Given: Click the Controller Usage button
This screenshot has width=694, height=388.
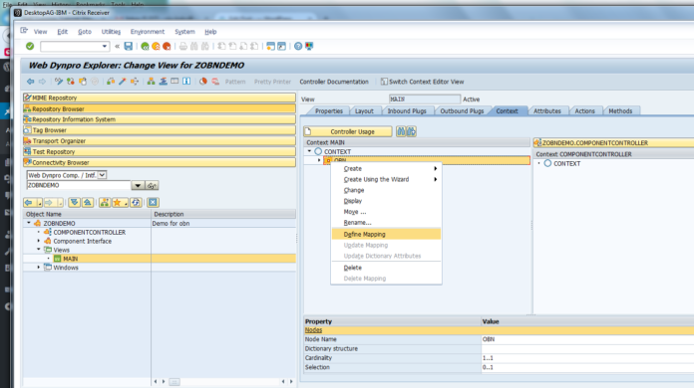Looking at the screenshot, I should tap(347, 131).
